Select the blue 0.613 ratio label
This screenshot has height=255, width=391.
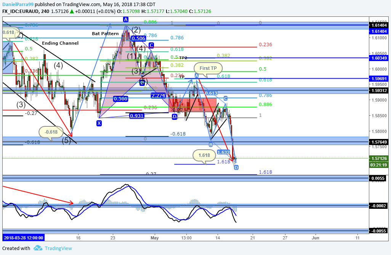tap(211, 93)
